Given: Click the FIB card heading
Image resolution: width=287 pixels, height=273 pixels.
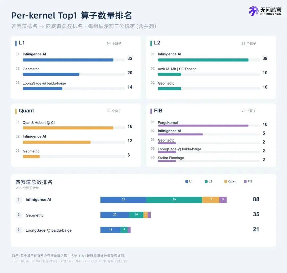Looking at the screenshot, I should pyautogui.click(x=158, y=111).
